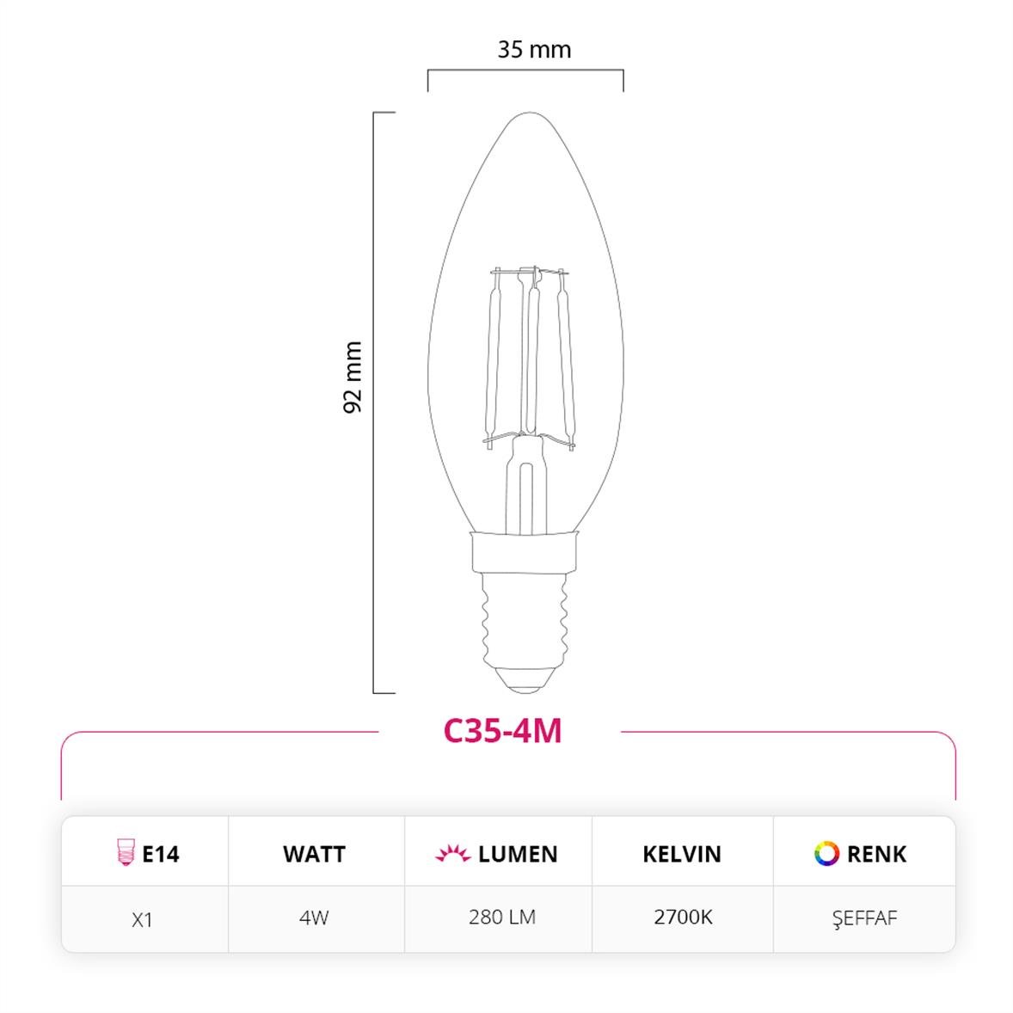Click the 92 mm height label
The image size is (1013, 1013).
[352, 378]
